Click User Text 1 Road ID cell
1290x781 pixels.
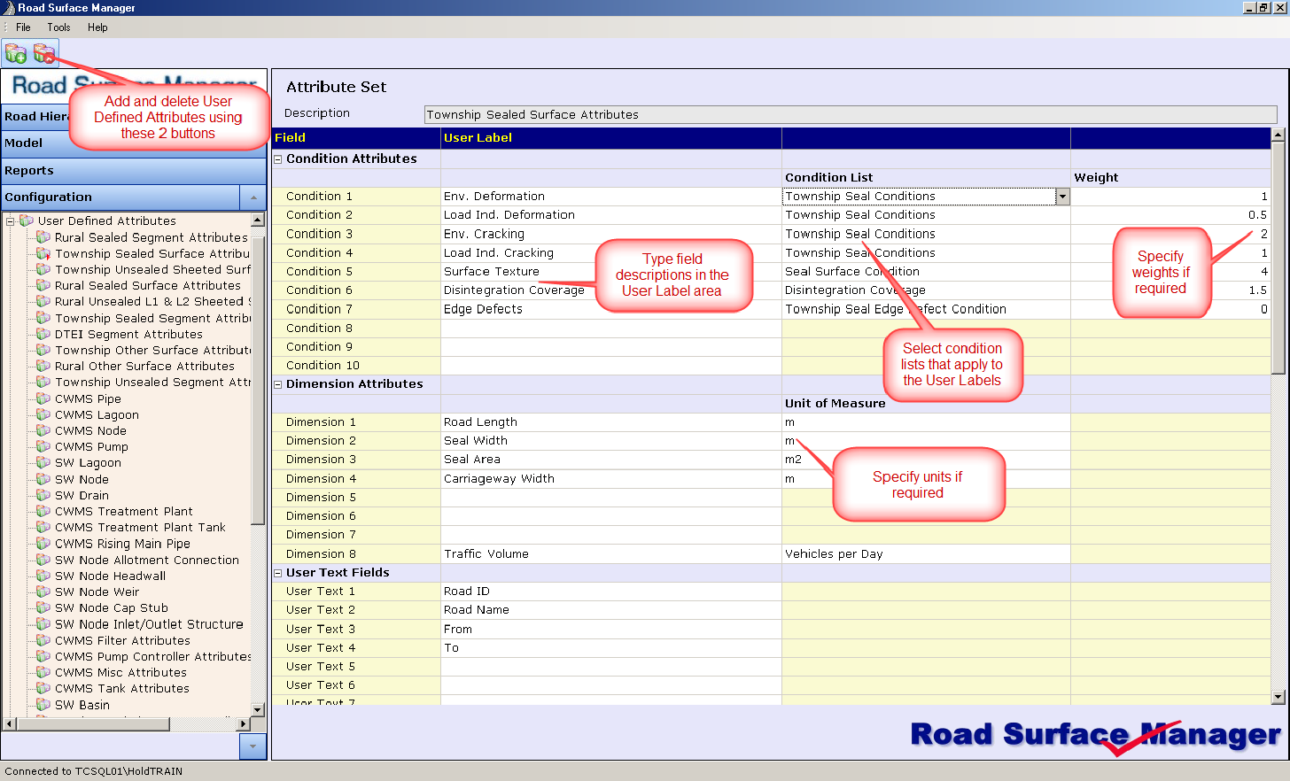611,592
